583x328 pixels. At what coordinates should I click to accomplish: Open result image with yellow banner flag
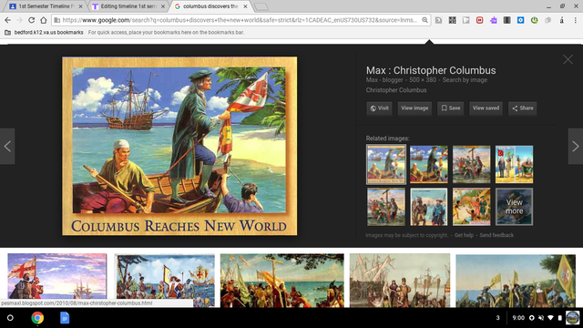pyautogui.click(x=516, y=281)
